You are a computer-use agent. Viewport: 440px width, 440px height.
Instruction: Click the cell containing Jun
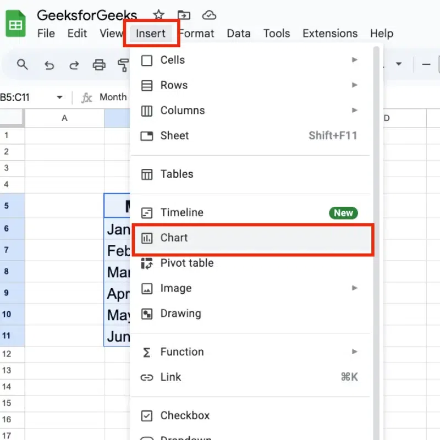point(117,336)
